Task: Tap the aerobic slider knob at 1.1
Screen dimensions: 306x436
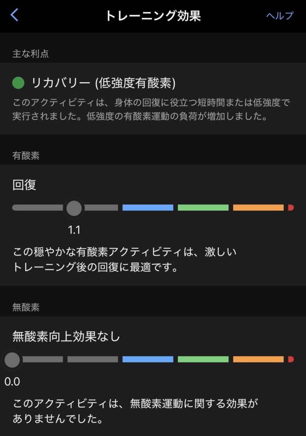Action: [74, 208]
